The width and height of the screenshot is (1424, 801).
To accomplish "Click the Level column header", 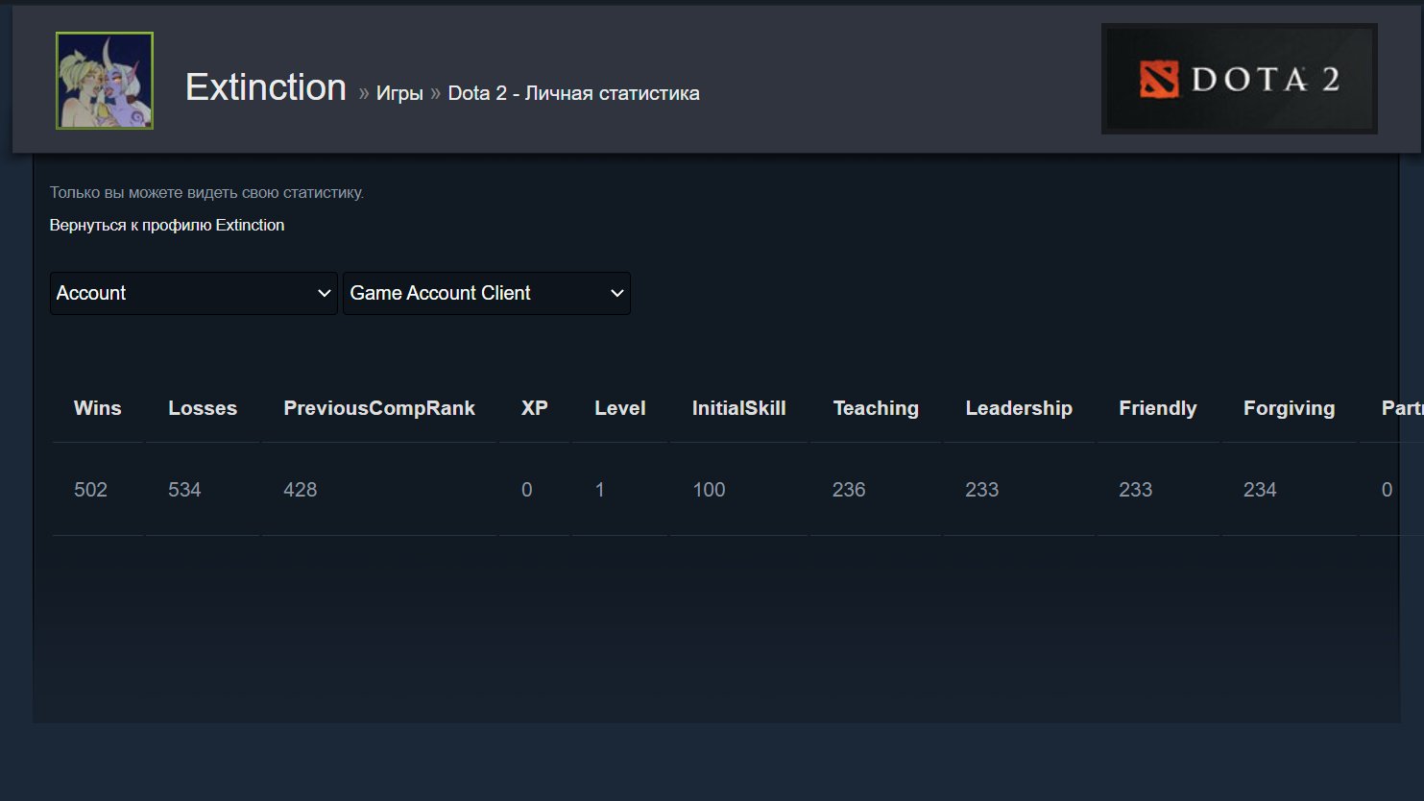I will coord(620,408).
